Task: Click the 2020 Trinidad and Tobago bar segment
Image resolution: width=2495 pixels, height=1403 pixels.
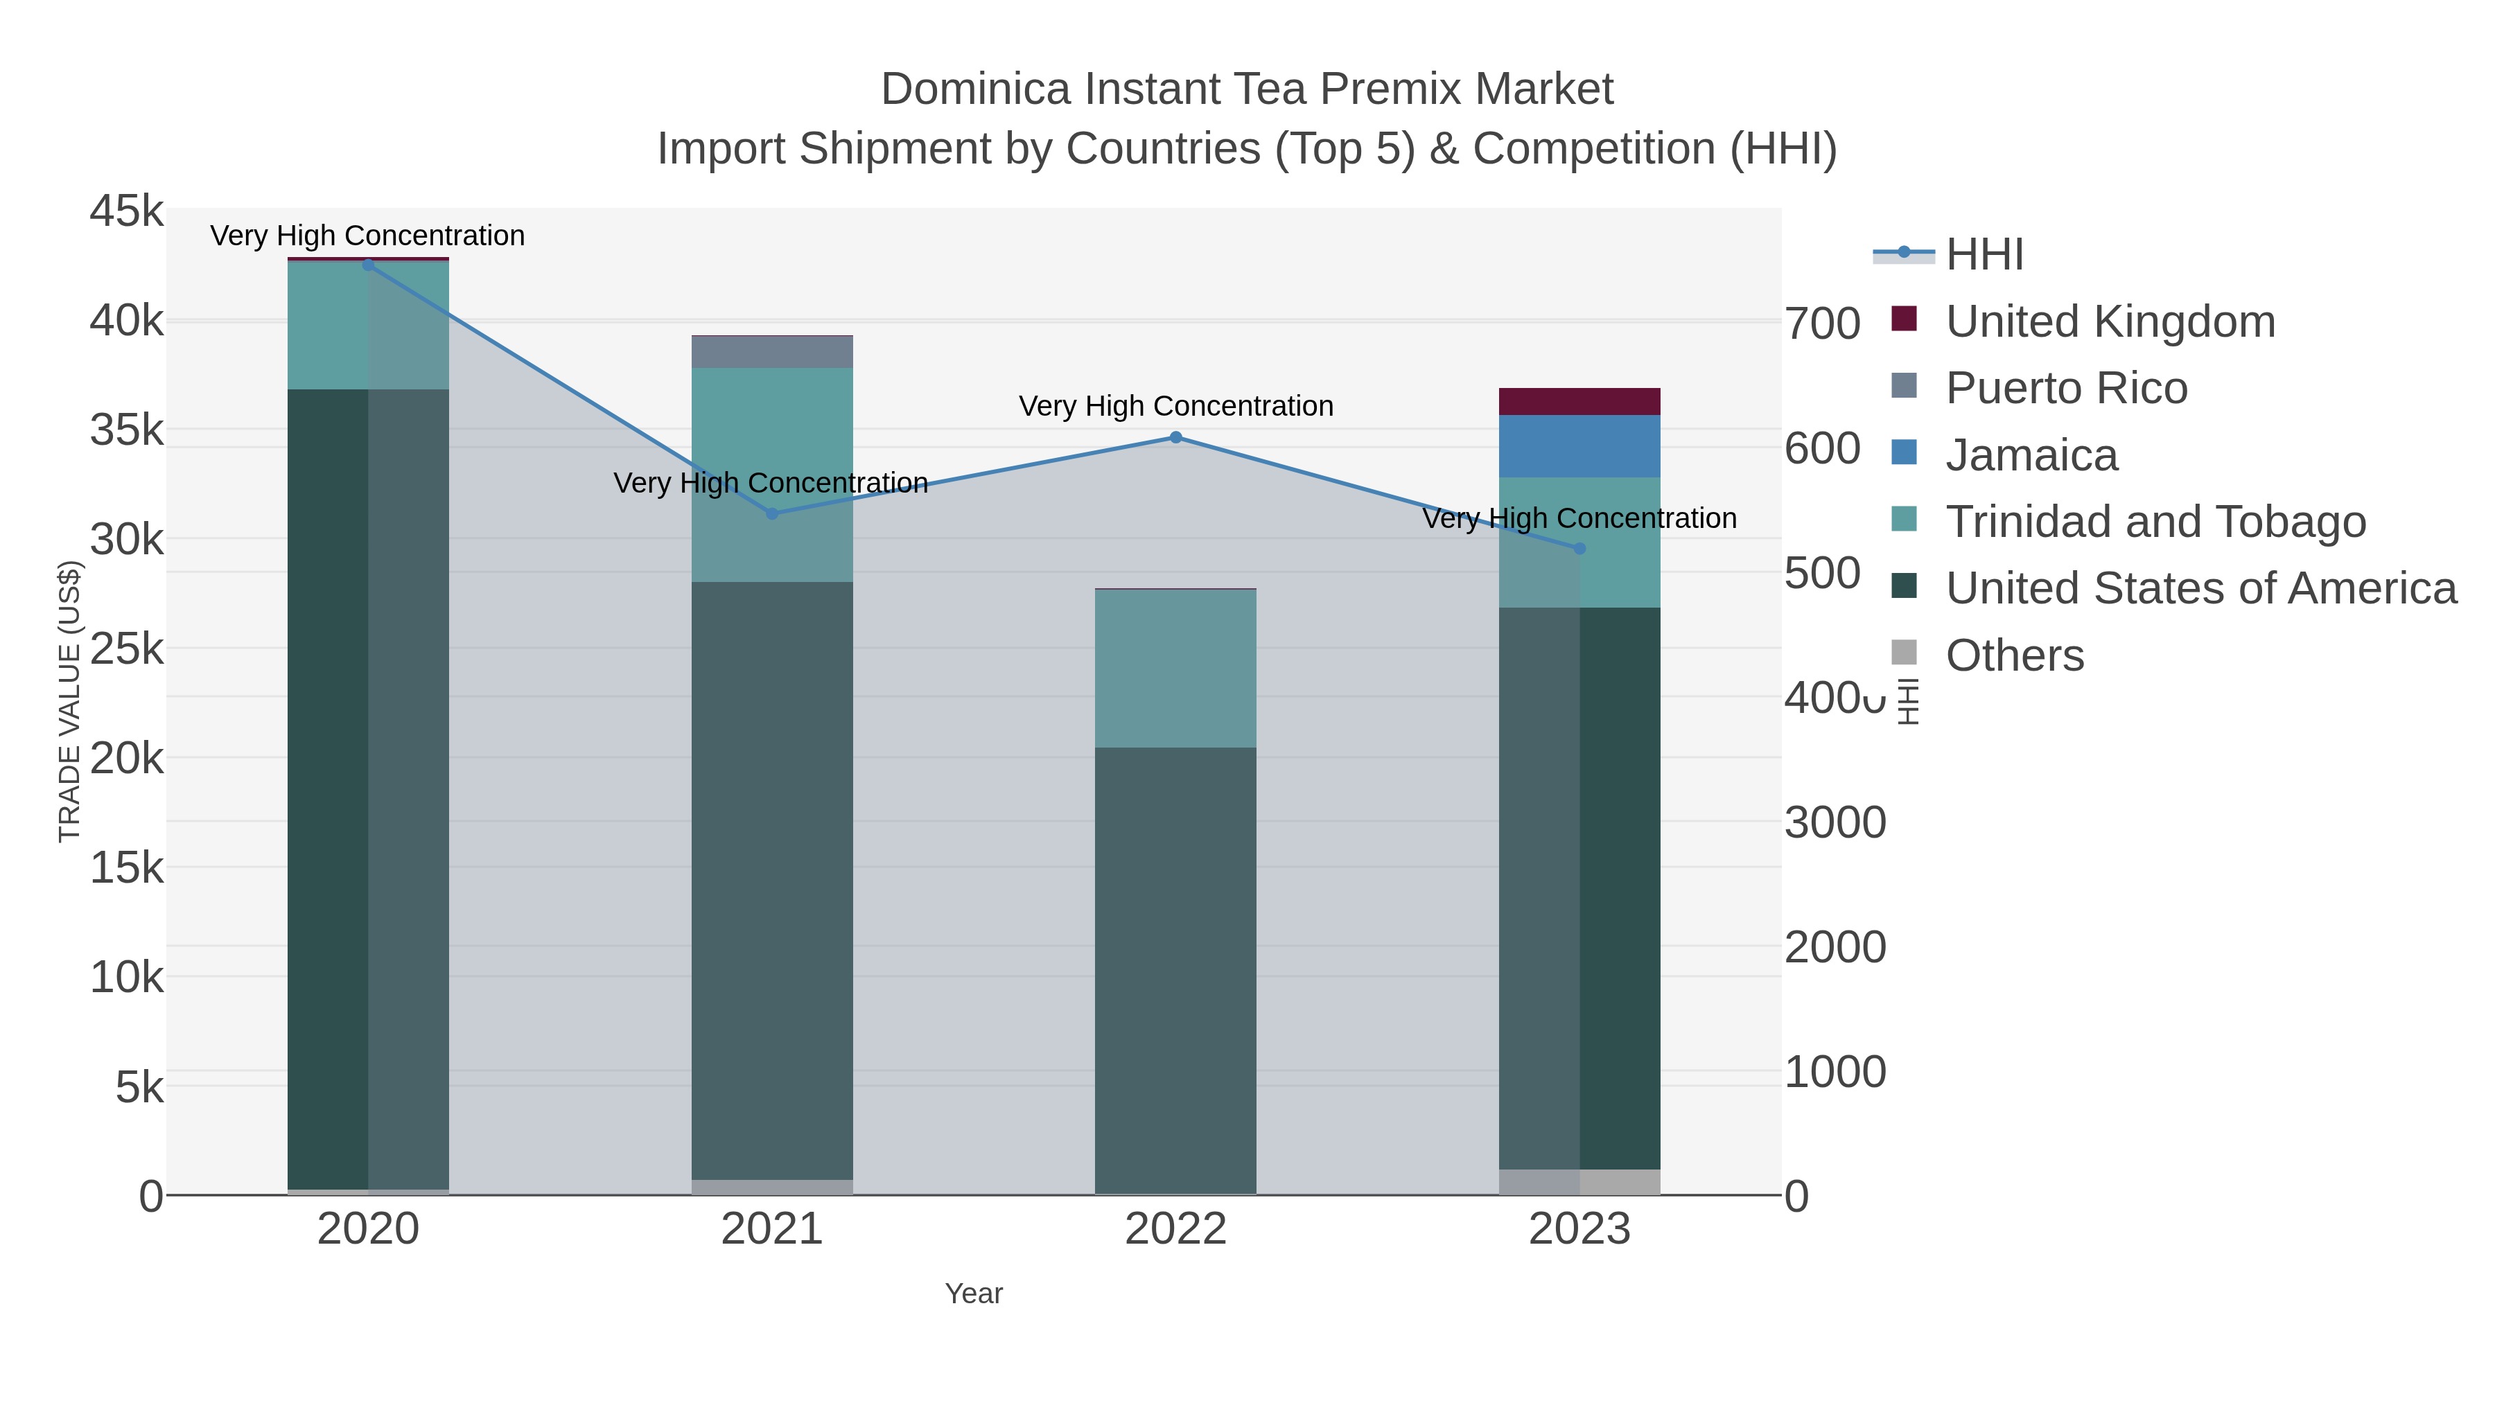Action: click(x=368, y=326)
